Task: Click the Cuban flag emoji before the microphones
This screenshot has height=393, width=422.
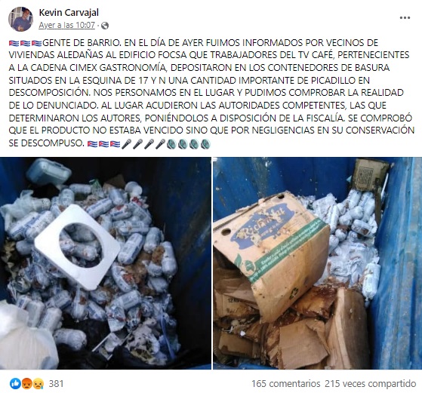Action: coord(115,143)
